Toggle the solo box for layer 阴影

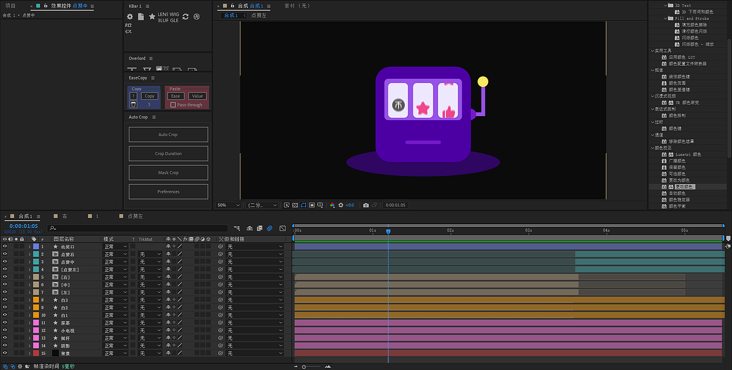pos(17,345)
